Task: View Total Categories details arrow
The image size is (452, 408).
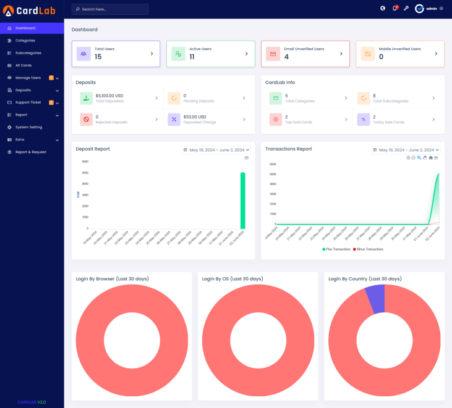Action: [x=346, y=98]
